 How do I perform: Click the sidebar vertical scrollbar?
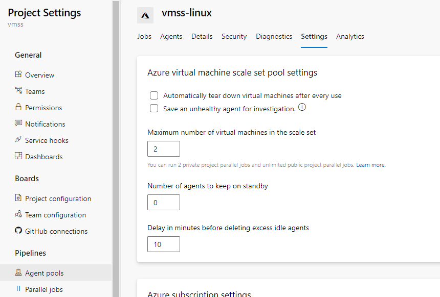click(x=116, y=148)
